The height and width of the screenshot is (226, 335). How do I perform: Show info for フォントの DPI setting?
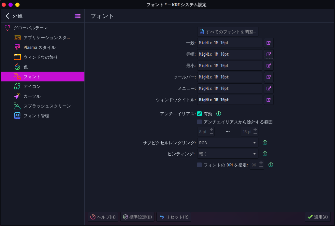point(271,165)
